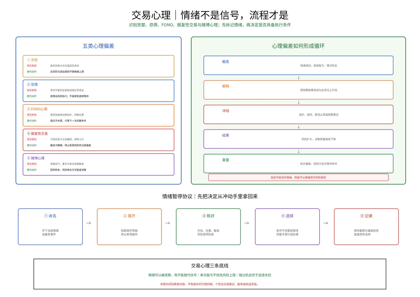Click the ⑤ 记录 step title
This screenshot has height=297, width=420.
click(366, 216)
